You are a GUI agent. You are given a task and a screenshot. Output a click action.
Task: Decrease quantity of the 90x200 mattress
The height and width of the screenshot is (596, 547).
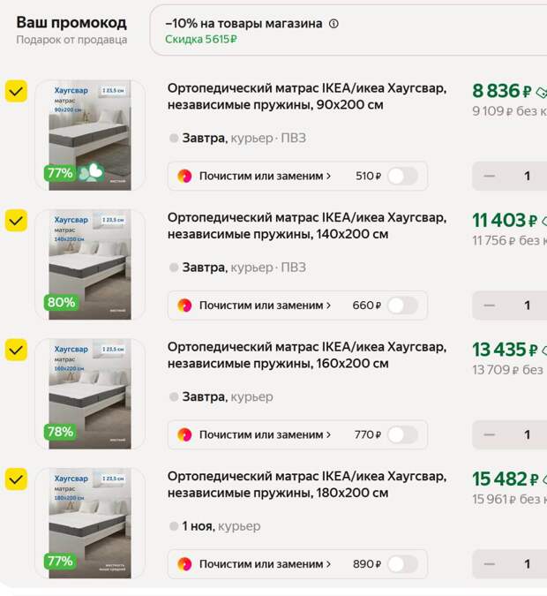[489, 176]
